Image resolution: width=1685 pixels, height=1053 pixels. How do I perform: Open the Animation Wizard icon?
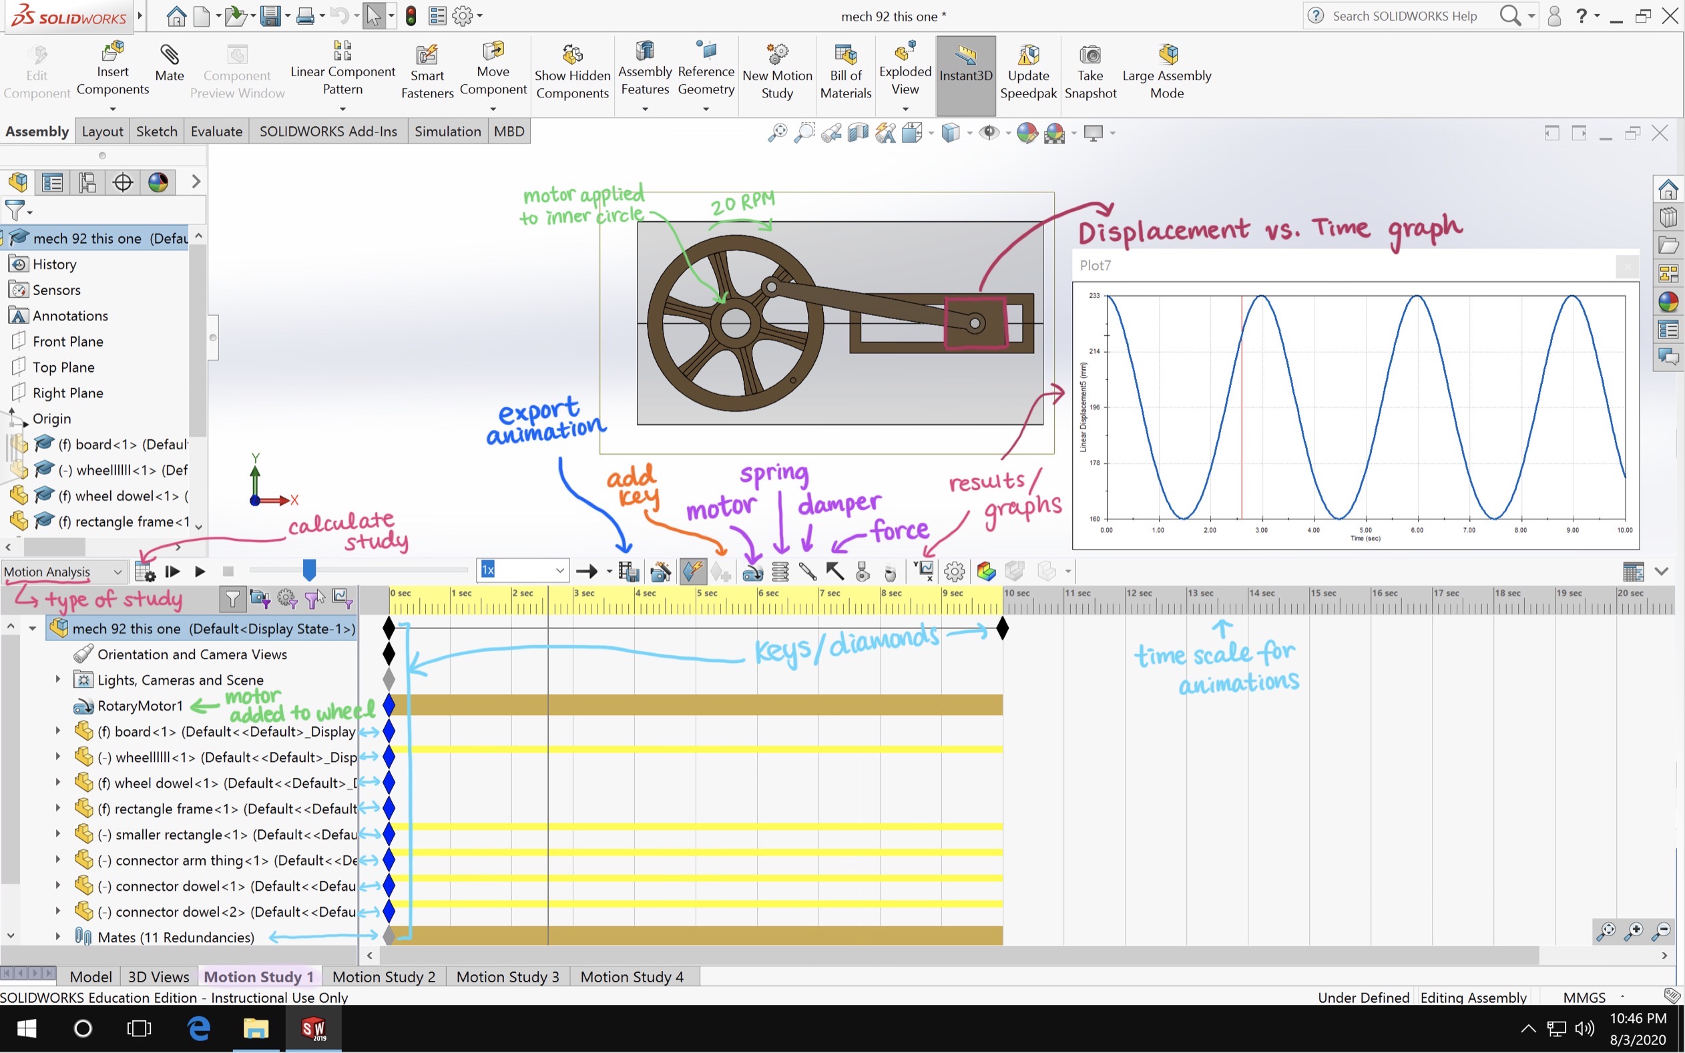[x=661, y=572]
